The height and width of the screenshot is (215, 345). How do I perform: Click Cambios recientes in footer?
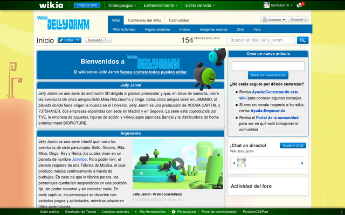pos(115,212)
